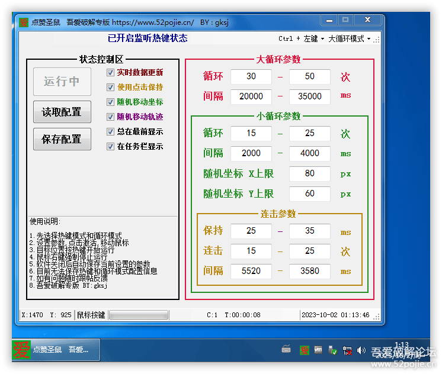442x374 pixels.
Task: Click the red 爱 app icon in title bar
Action: point(24,22)
